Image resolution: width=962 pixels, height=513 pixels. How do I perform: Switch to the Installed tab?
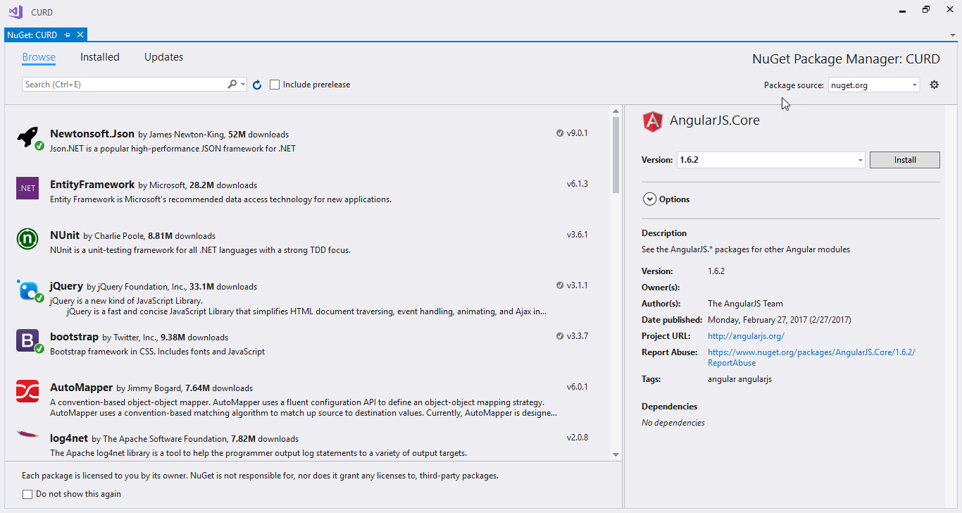coord(100,57)
